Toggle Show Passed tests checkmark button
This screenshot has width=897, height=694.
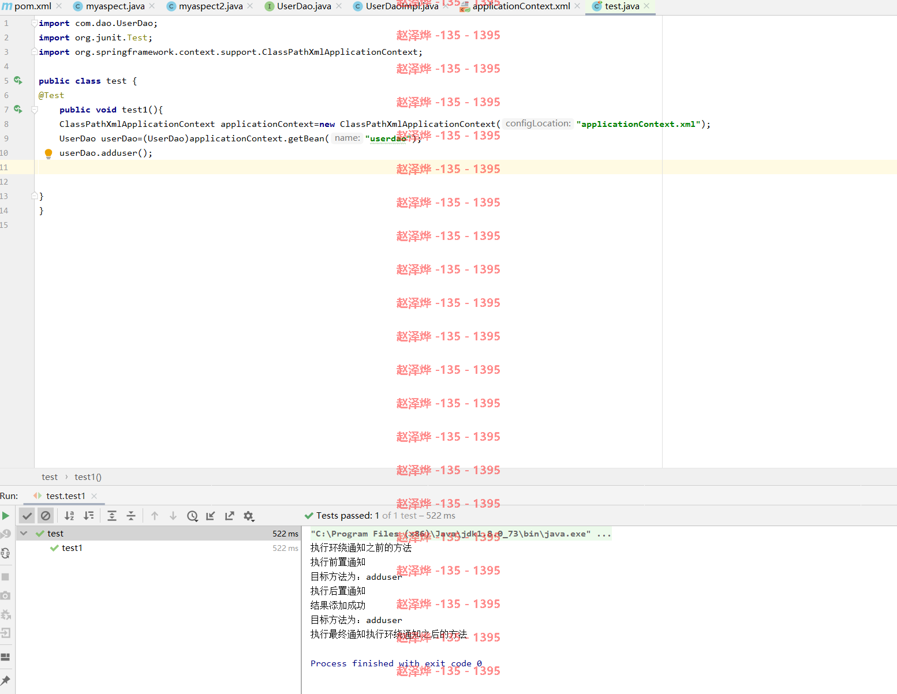(27, 516)
